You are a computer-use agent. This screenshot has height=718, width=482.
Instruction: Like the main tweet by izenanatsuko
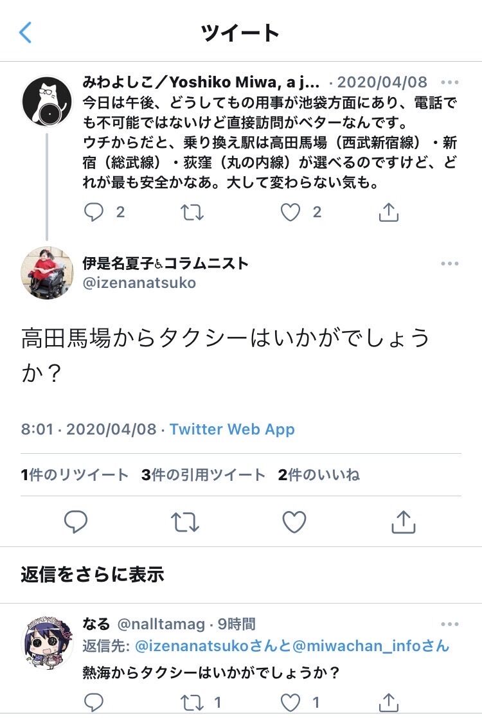tap(294, 521)
